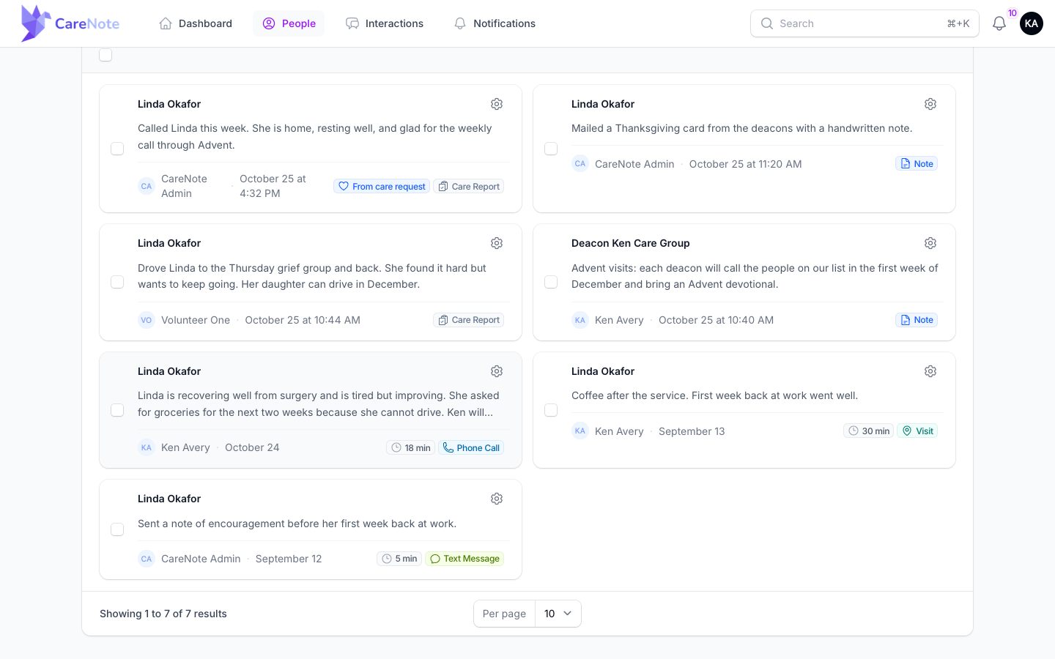The height and width of the screenshot is (659, 1055).
Task: Click the KA user avatar in header
Action: click(1032, 23)
